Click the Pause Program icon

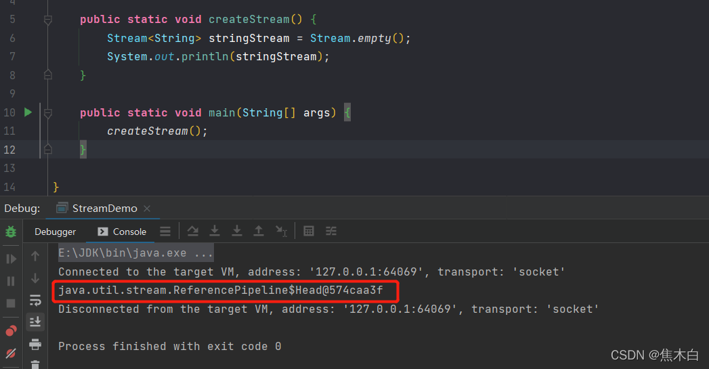point(12,281)
